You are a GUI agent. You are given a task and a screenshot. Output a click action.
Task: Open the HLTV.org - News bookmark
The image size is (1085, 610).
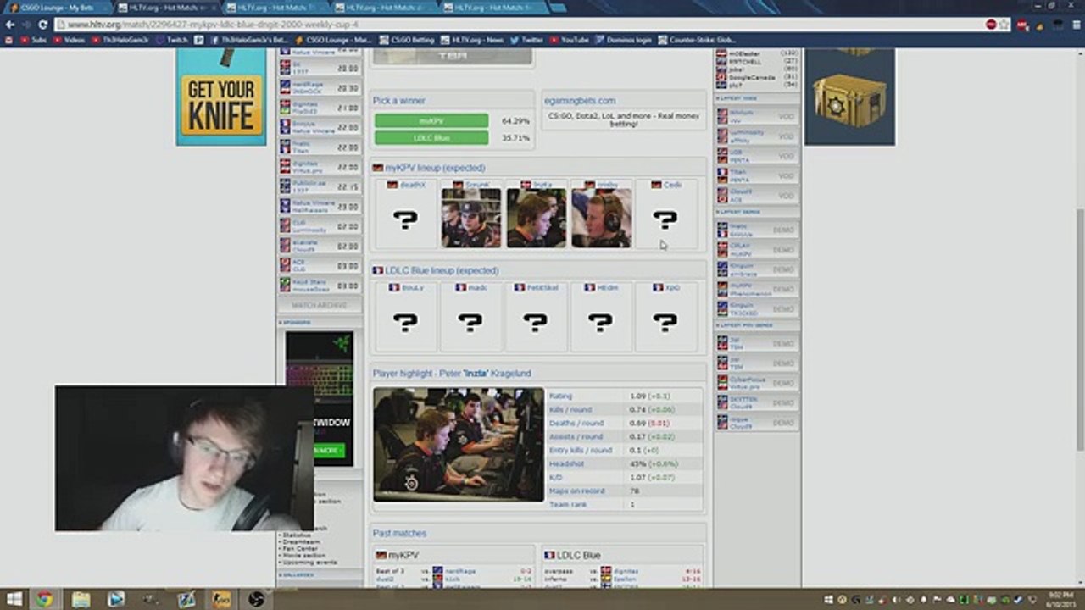click(472, 40)
